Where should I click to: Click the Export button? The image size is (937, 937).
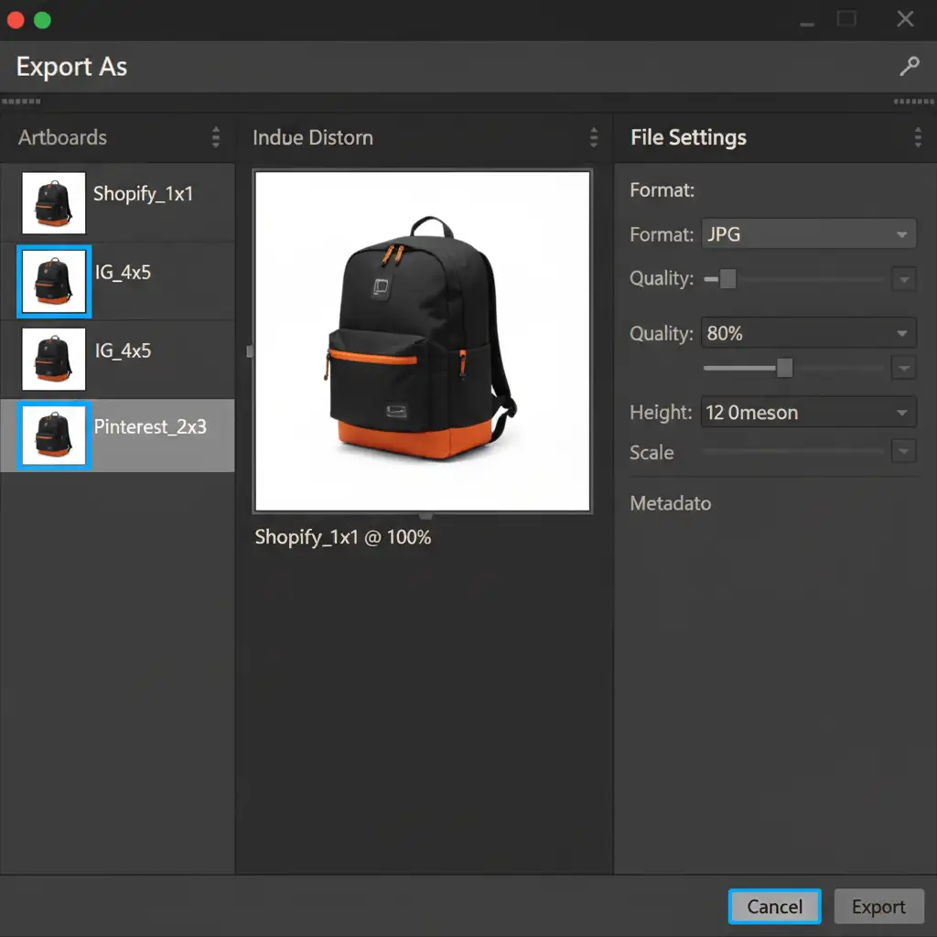[878, 906]
